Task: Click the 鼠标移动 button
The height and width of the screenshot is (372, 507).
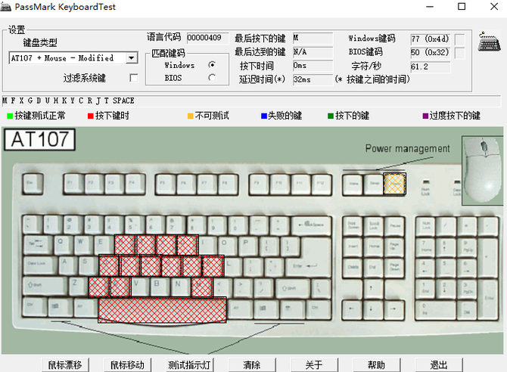Action: click(x=127, y=365)
